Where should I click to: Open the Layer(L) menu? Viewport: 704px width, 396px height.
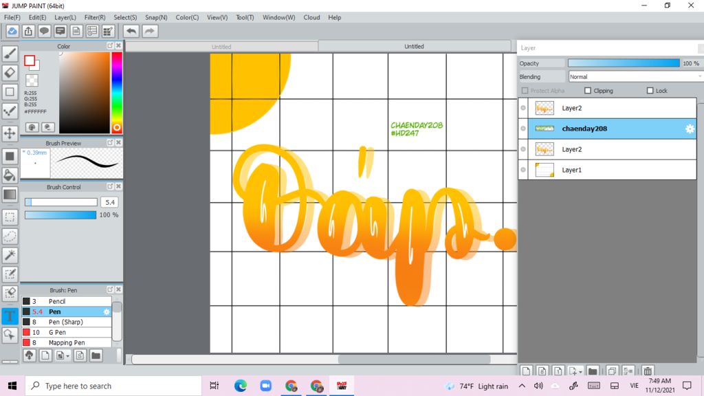pos(65,17)
